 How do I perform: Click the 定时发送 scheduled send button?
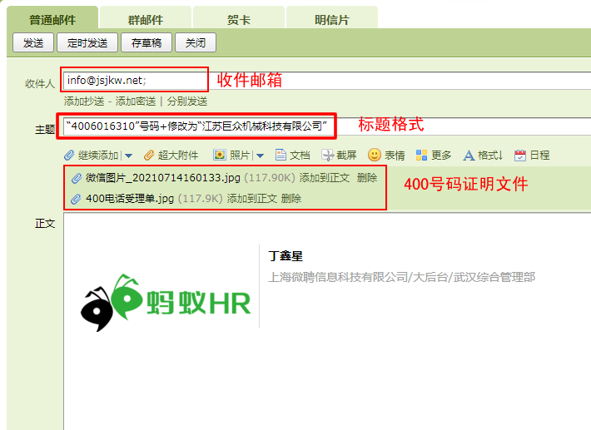pos(87,43)
